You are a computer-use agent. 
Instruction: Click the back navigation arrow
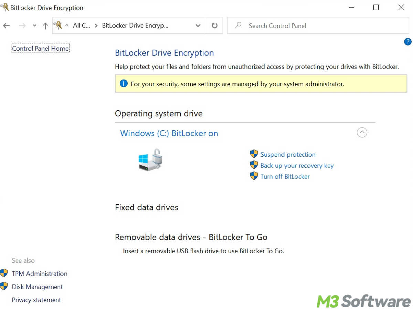pyautogui.click(x=6, y=26)
